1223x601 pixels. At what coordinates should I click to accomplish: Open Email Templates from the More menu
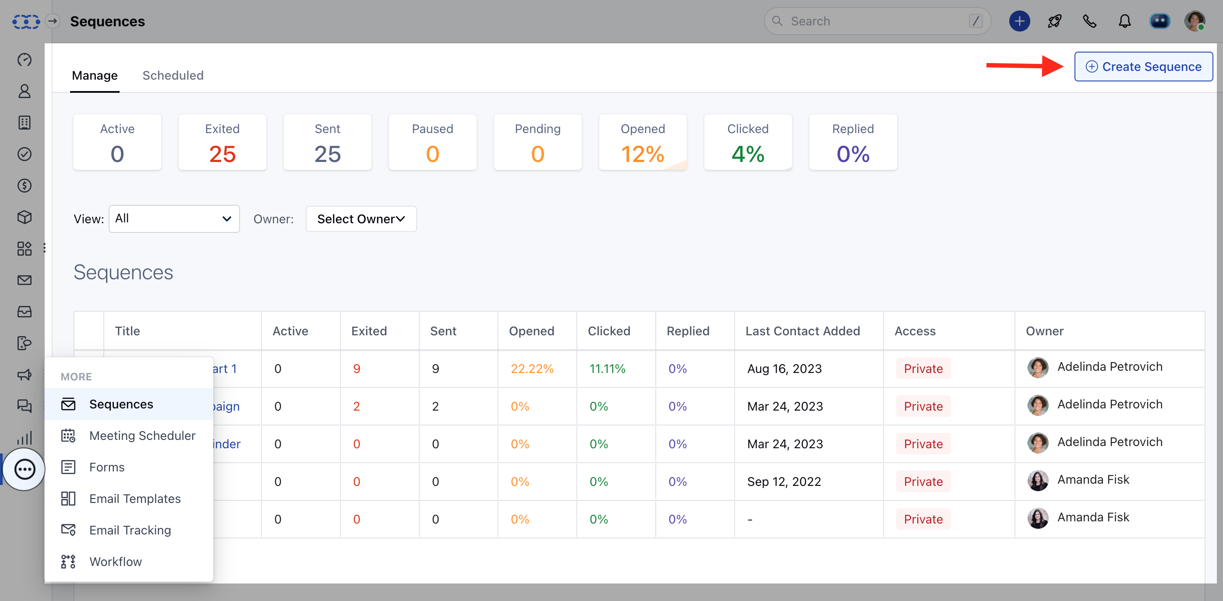[x=135, y=499]
